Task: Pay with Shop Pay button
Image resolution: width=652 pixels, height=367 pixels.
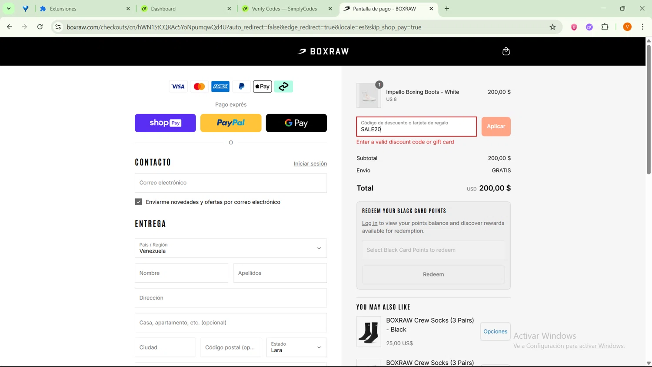Action: (x=165, y=123)
